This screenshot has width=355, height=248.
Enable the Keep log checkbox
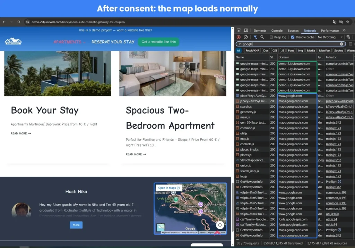pyautogui.click(x=271, y=37)
